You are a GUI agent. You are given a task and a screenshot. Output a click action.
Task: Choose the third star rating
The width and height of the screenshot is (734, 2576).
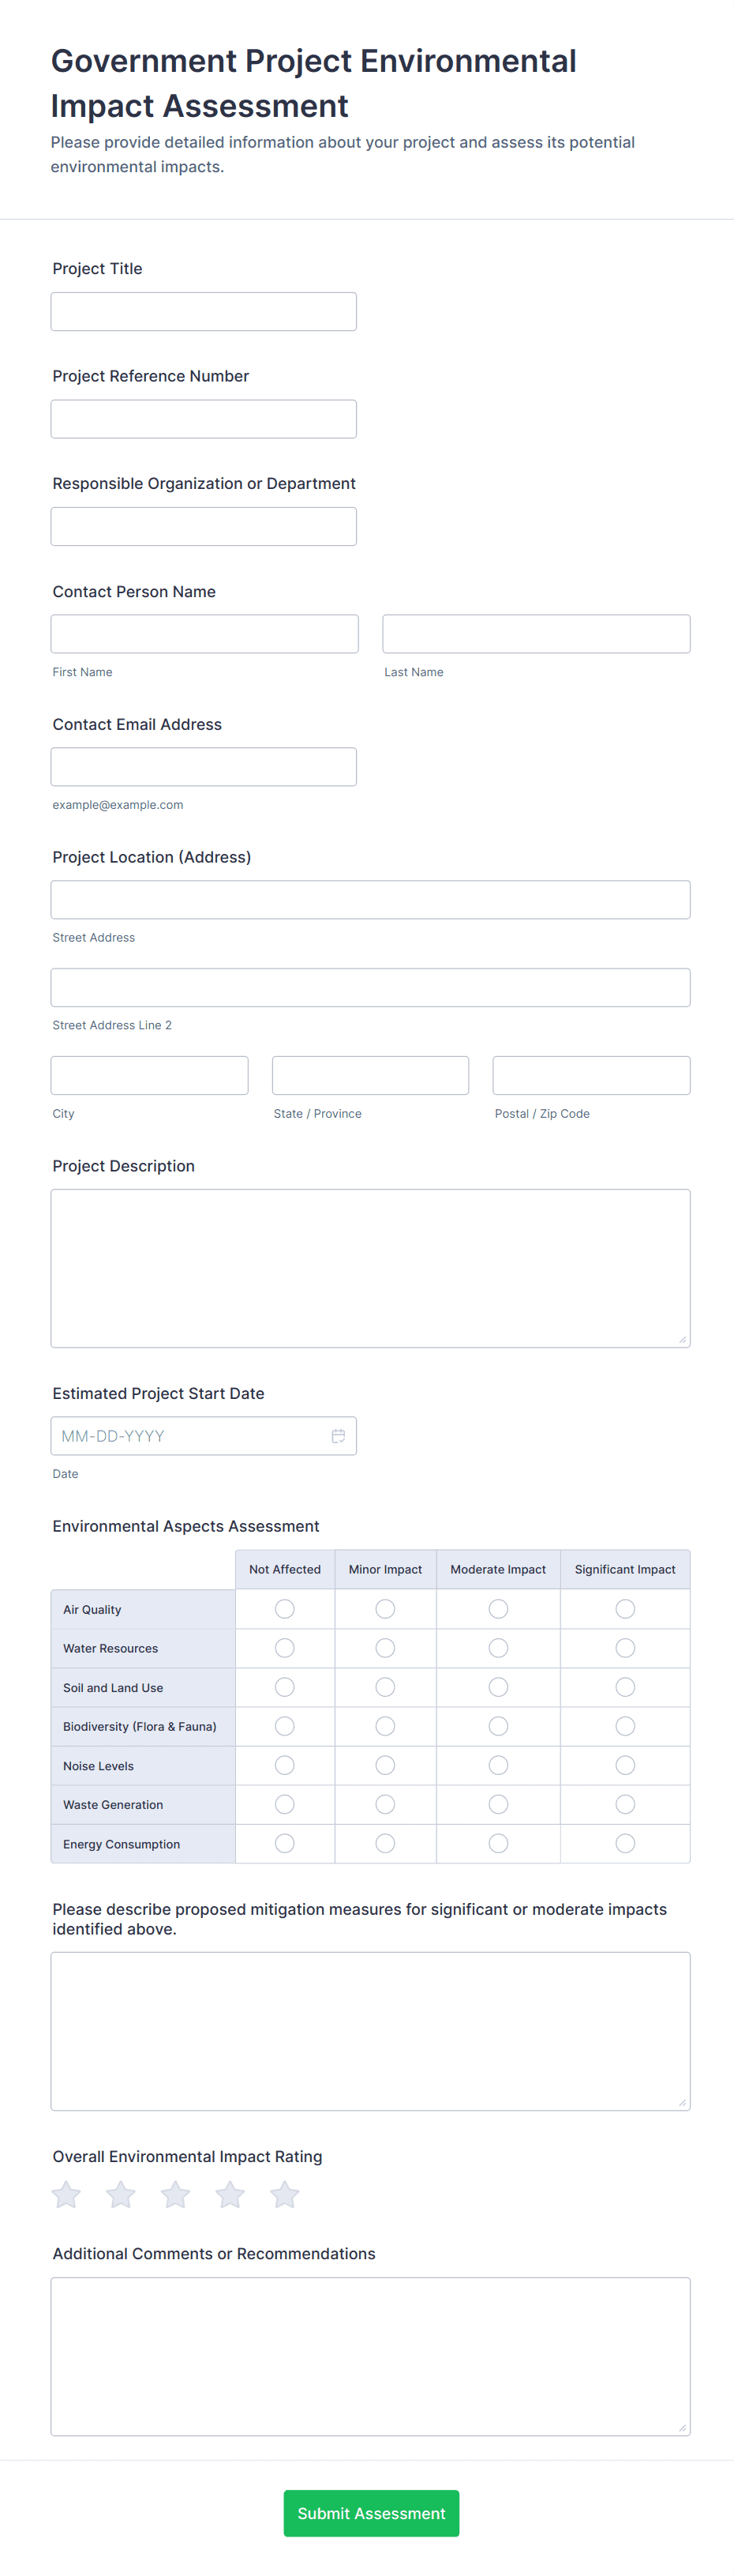(x=176, y=2194)
